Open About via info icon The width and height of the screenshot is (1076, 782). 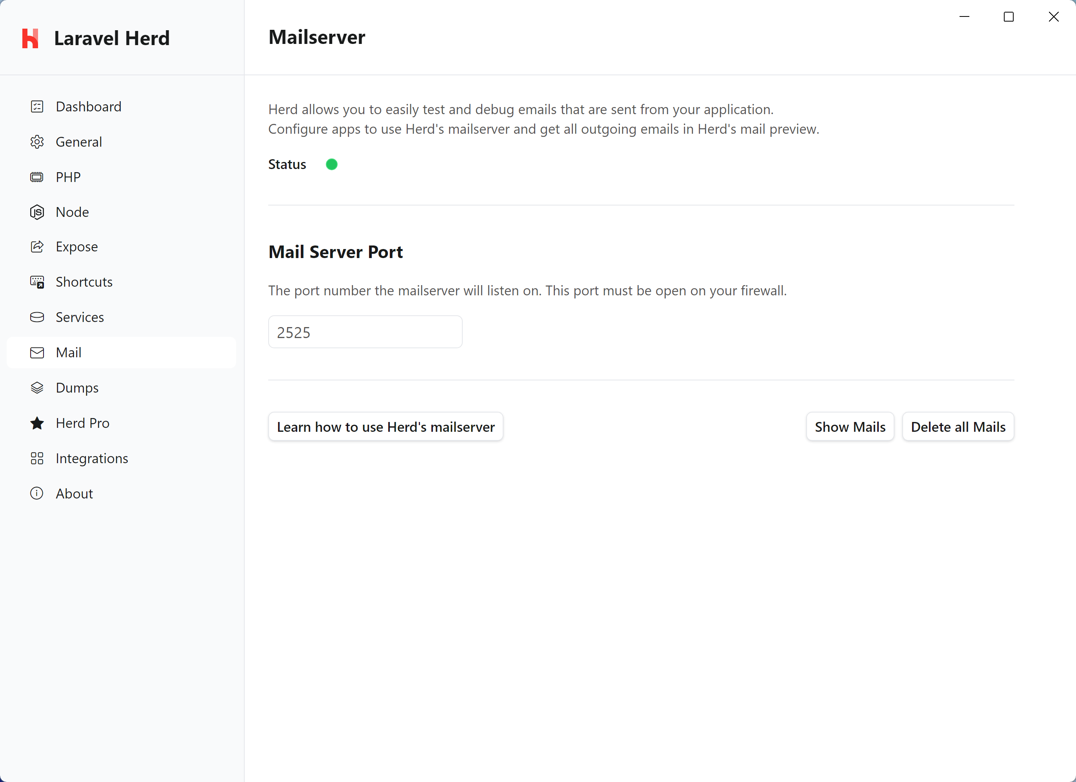click(36, 493)
